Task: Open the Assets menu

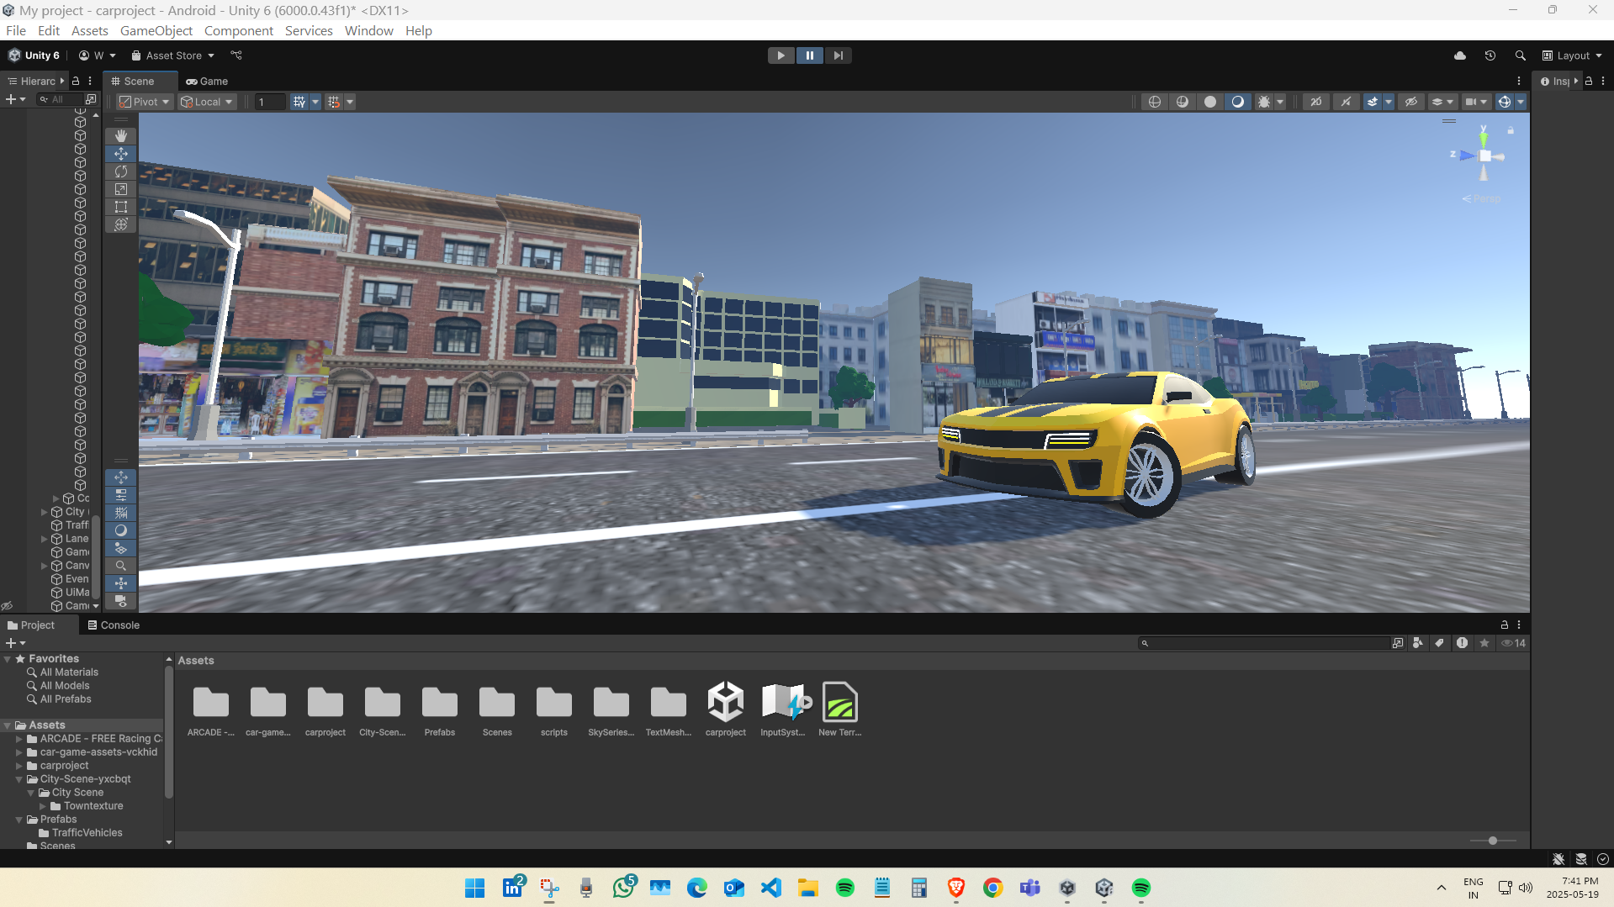Action: [x=90, y=31]
